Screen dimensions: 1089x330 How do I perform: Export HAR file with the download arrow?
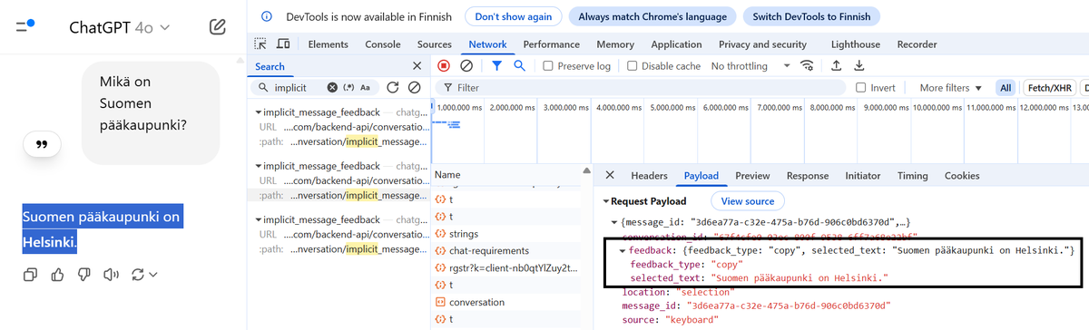click(x=858, y=65)
